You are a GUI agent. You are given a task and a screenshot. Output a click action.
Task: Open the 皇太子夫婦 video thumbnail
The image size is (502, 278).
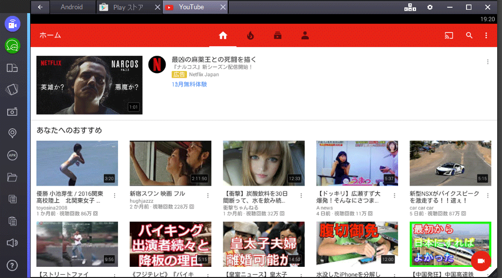pos(264,244)
